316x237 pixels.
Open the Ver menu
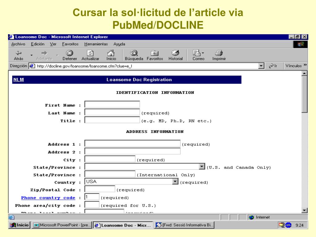(53, 44)
